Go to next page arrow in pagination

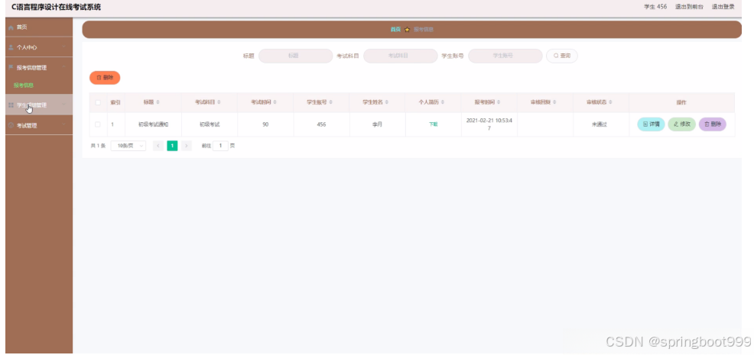click(x=187, y=146)
